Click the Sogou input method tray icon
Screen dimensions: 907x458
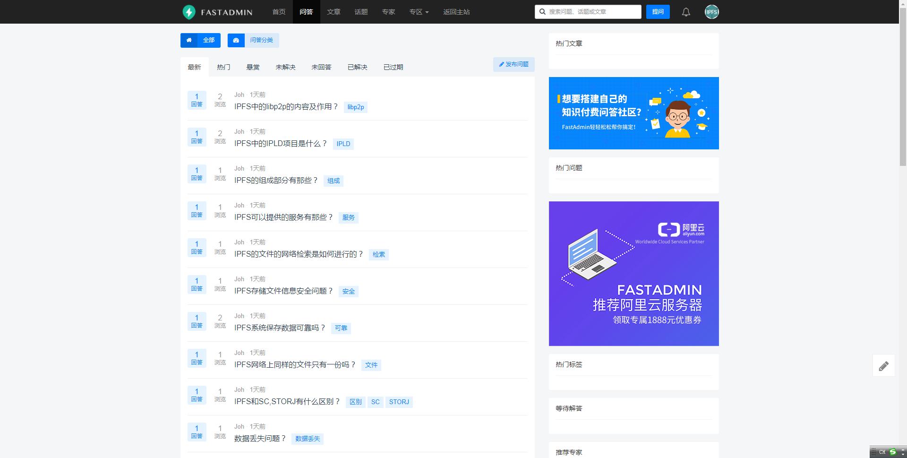(x=892, y=452)
